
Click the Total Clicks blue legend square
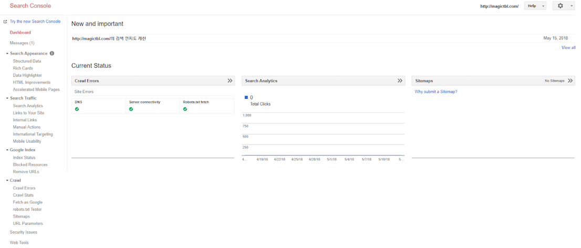pos(246,97)
